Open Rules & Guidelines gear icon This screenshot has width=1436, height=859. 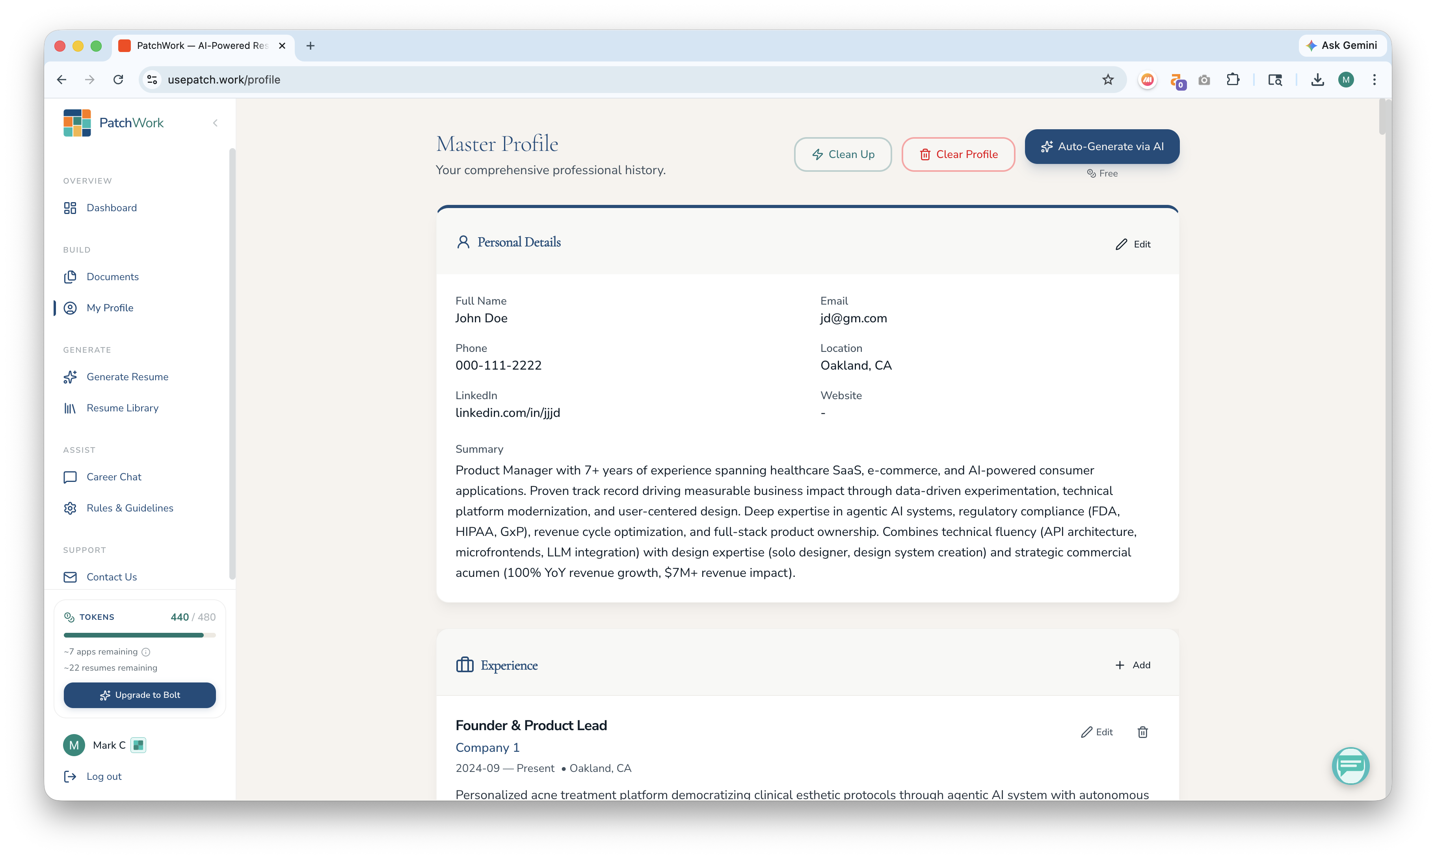pyautogui.click(x=70, y=508)
